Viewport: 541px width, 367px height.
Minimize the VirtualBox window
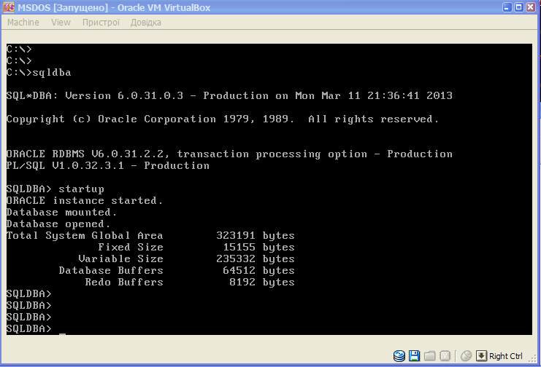point(507,7)
